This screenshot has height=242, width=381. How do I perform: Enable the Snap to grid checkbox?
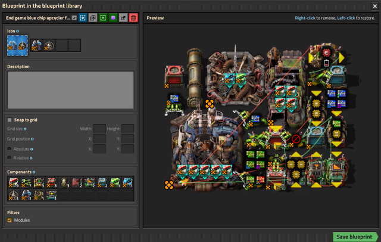[10, 120]
